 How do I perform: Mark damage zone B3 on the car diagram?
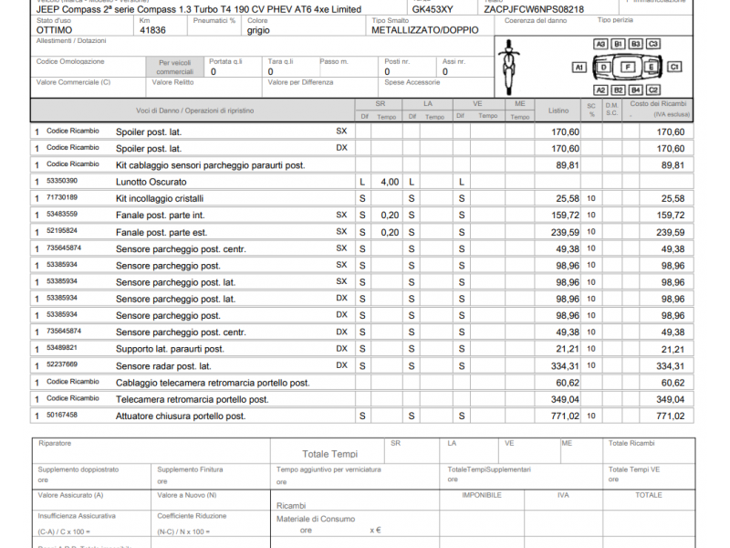pos(635,44)
